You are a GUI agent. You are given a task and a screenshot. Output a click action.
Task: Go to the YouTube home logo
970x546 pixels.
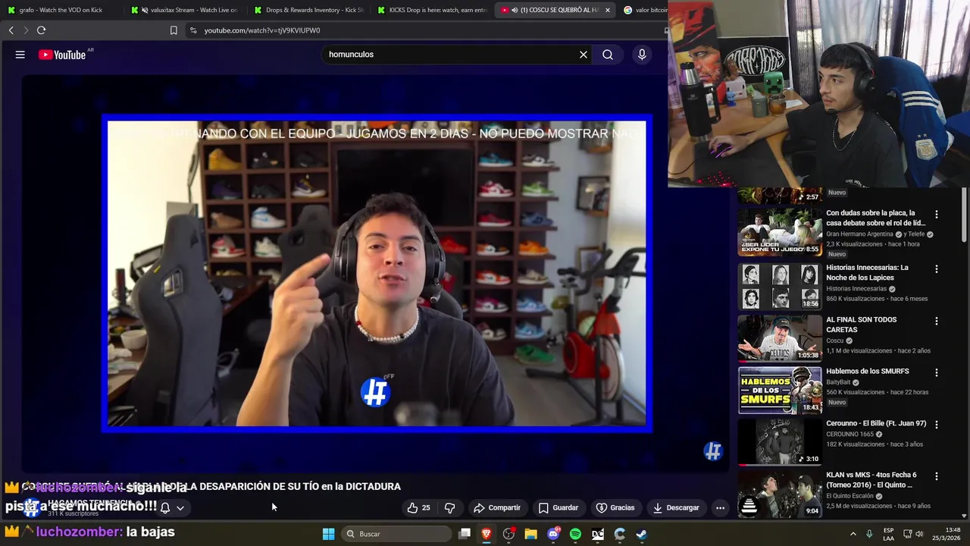(x=63, y=55)
